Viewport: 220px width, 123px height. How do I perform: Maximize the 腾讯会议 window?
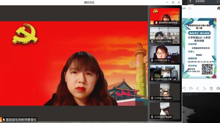point(173,2)
